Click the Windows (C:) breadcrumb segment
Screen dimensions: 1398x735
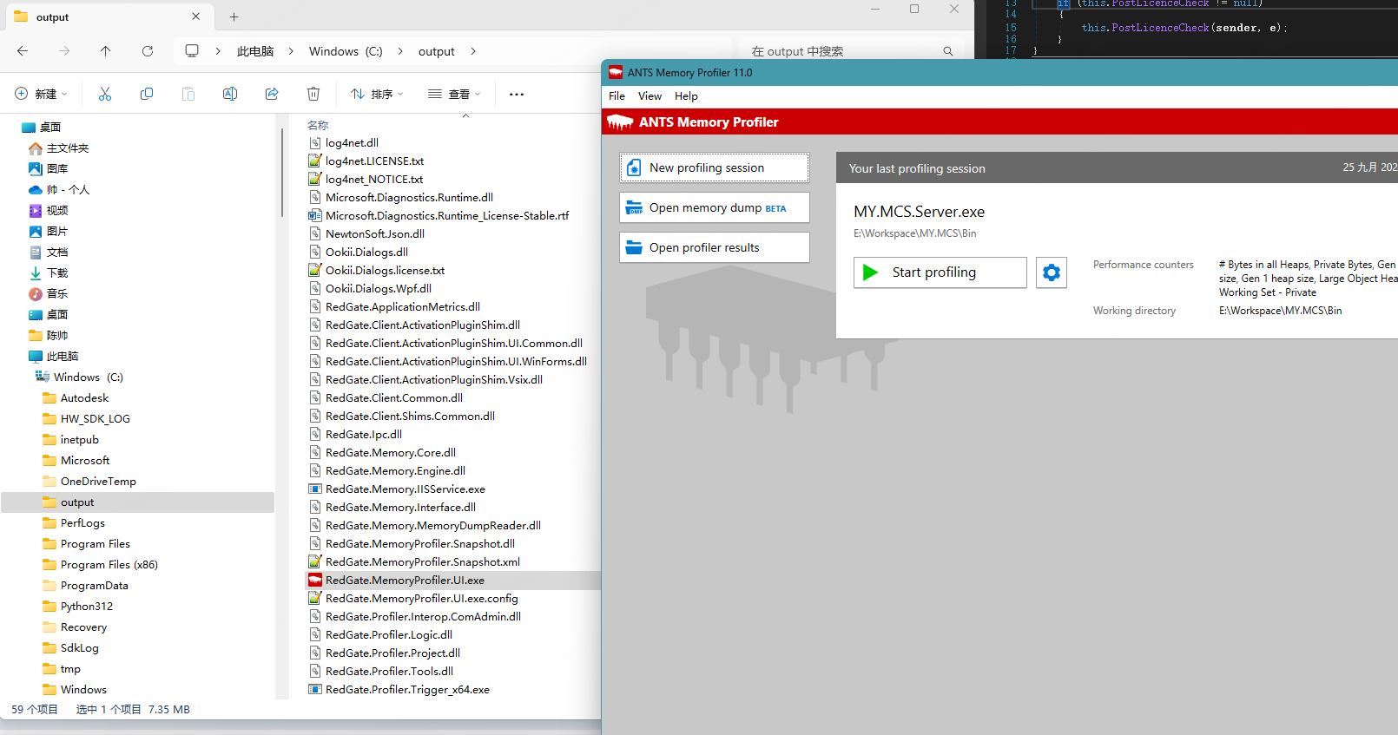pos(346,51)
